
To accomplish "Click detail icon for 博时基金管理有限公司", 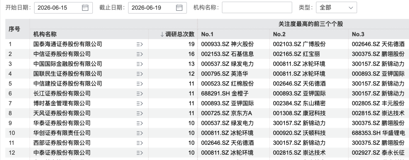I will 140,104.
